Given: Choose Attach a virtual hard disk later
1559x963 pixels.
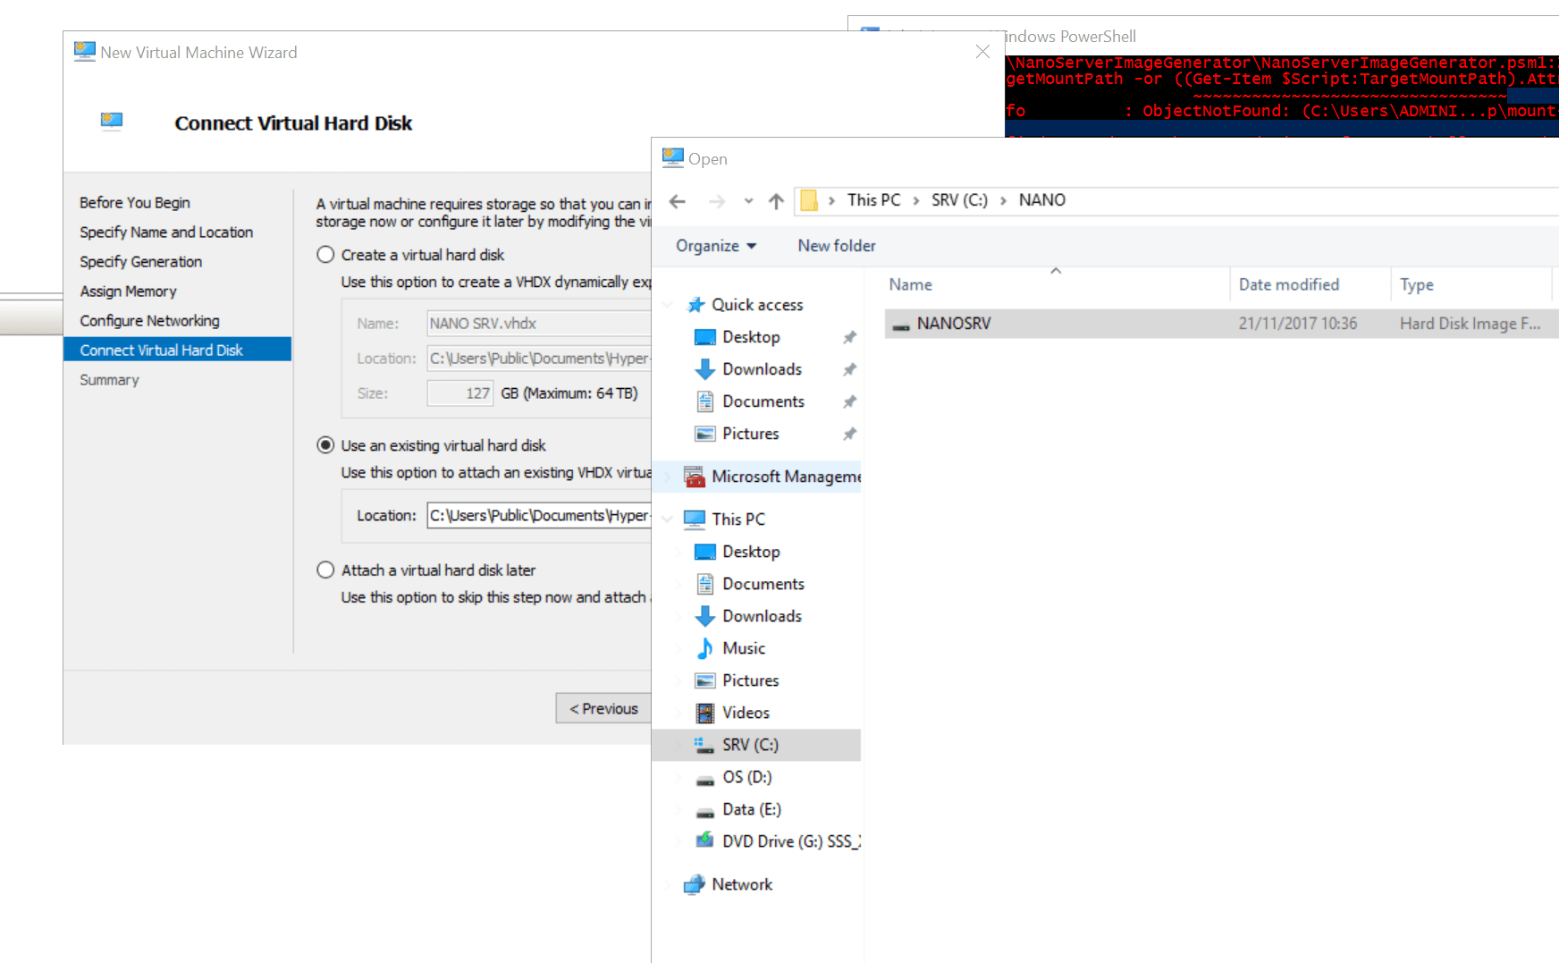Looking at the screenshot, I should [326, 570].
